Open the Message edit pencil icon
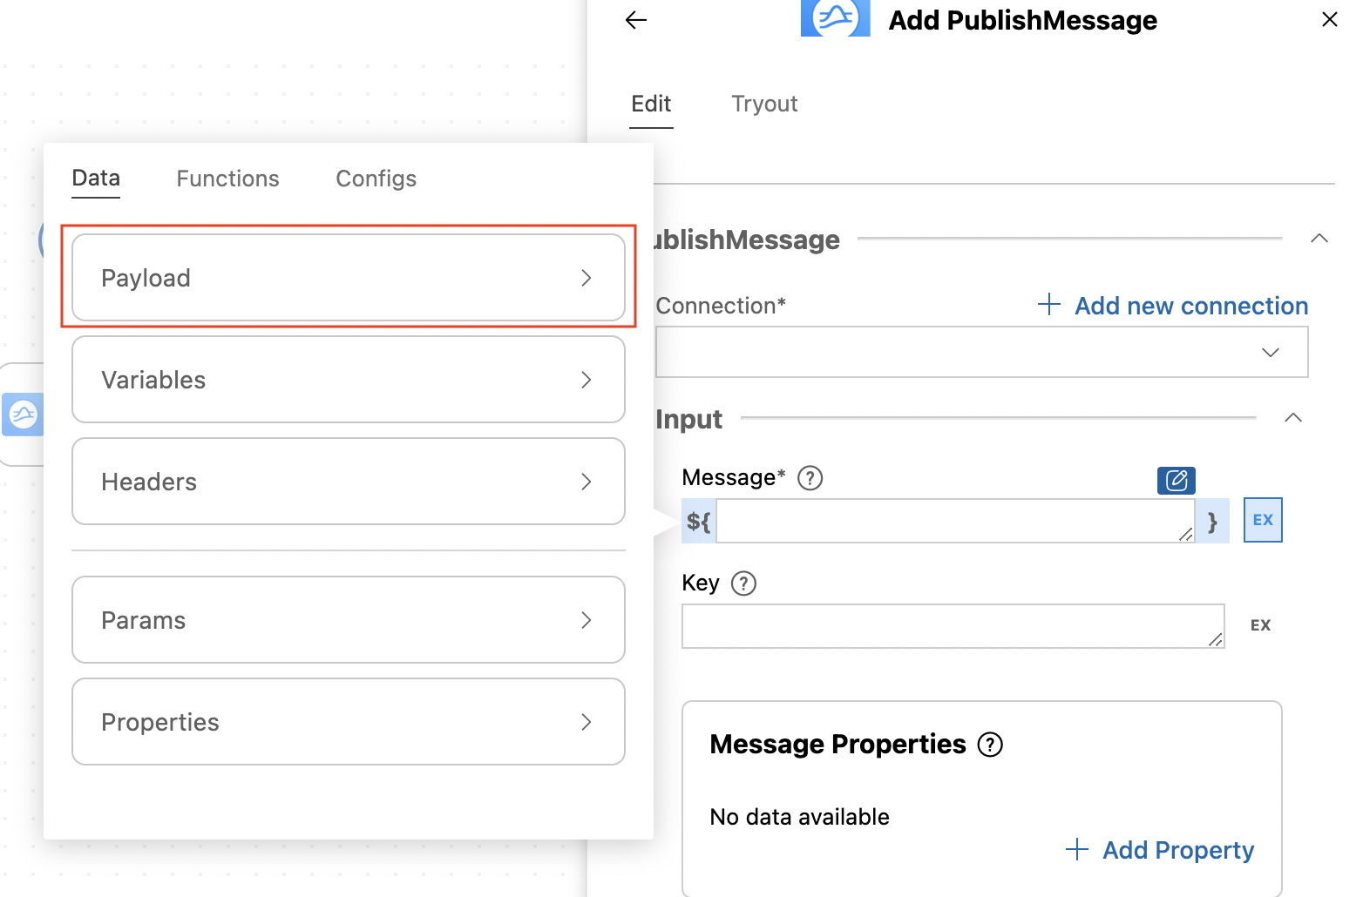 click(x=1176, y=480)
